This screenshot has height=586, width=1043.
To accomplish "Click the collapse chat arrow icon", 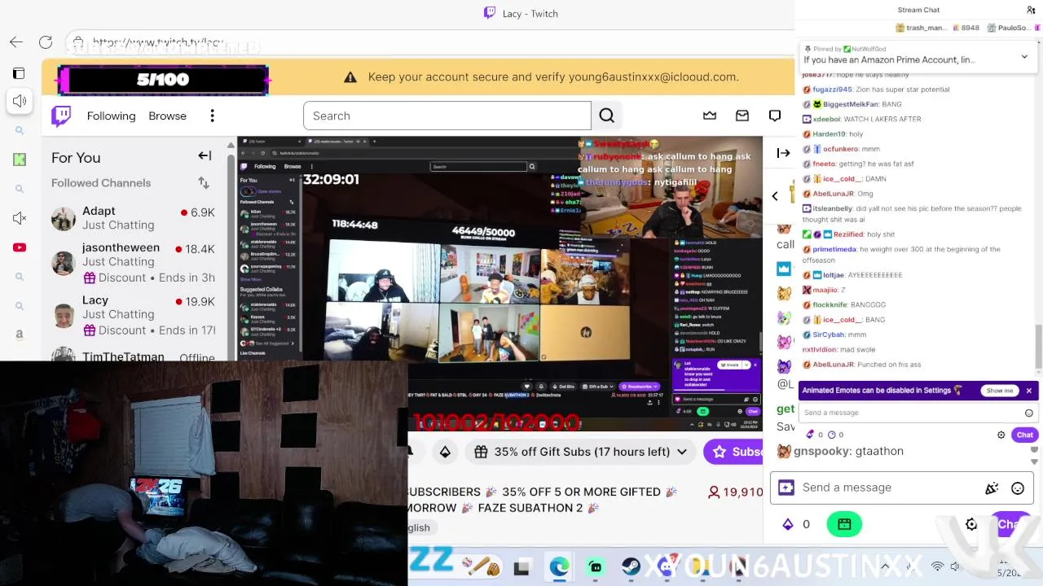I will (x=783, y=153).
